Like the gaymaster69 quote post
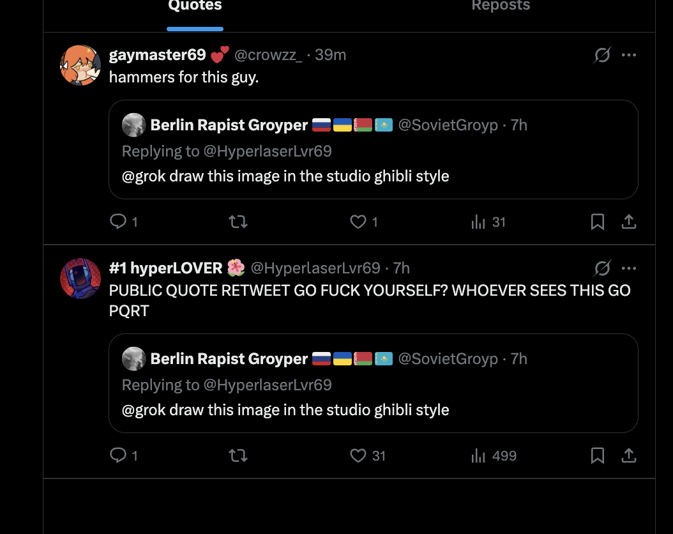673x534 pixels. (359, 222)
